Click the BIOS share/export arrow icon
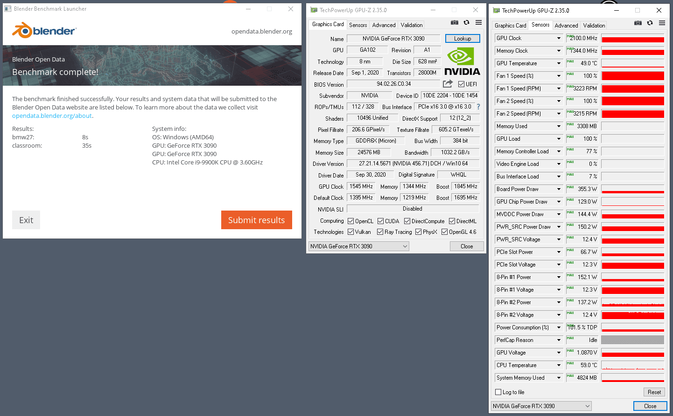This screenshot has width=673, height=416. point(448,84)
